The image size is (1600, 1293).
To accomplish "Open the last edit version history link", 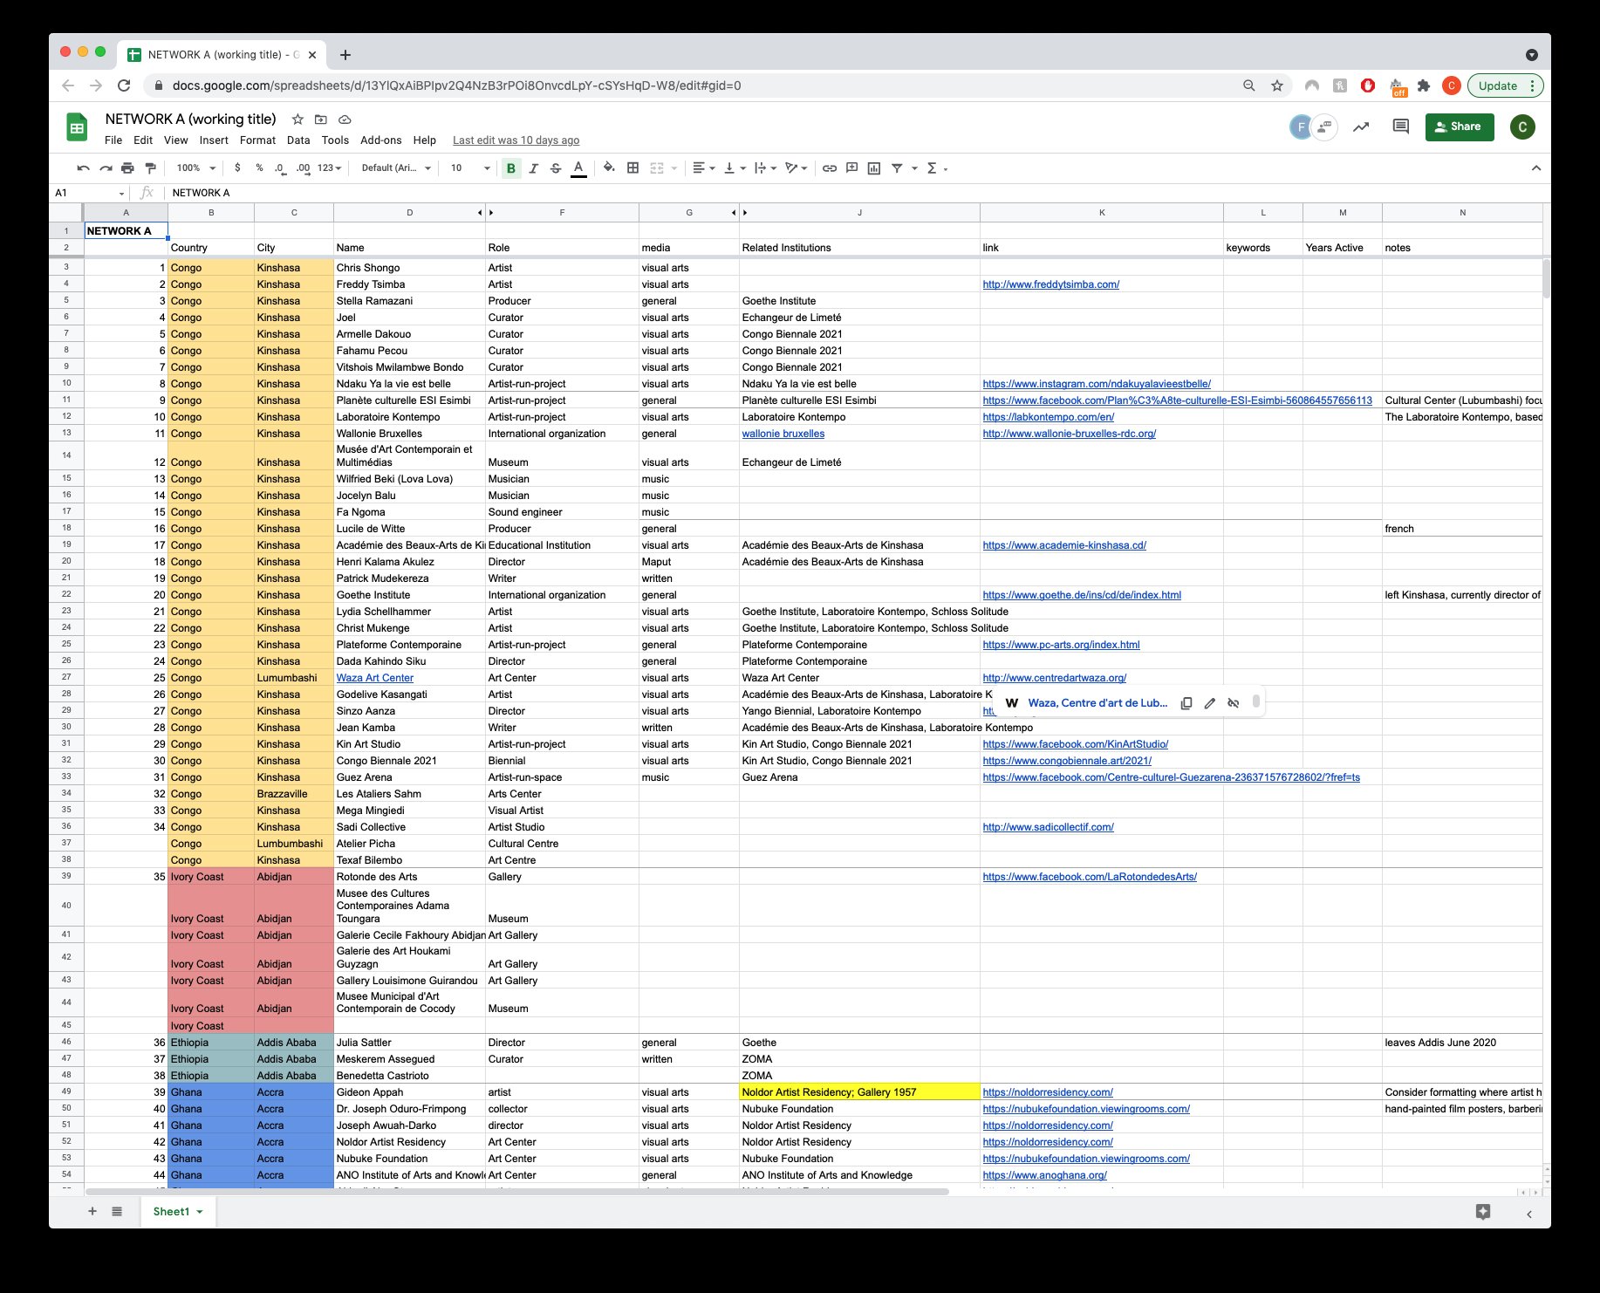I will click(516, 140).
